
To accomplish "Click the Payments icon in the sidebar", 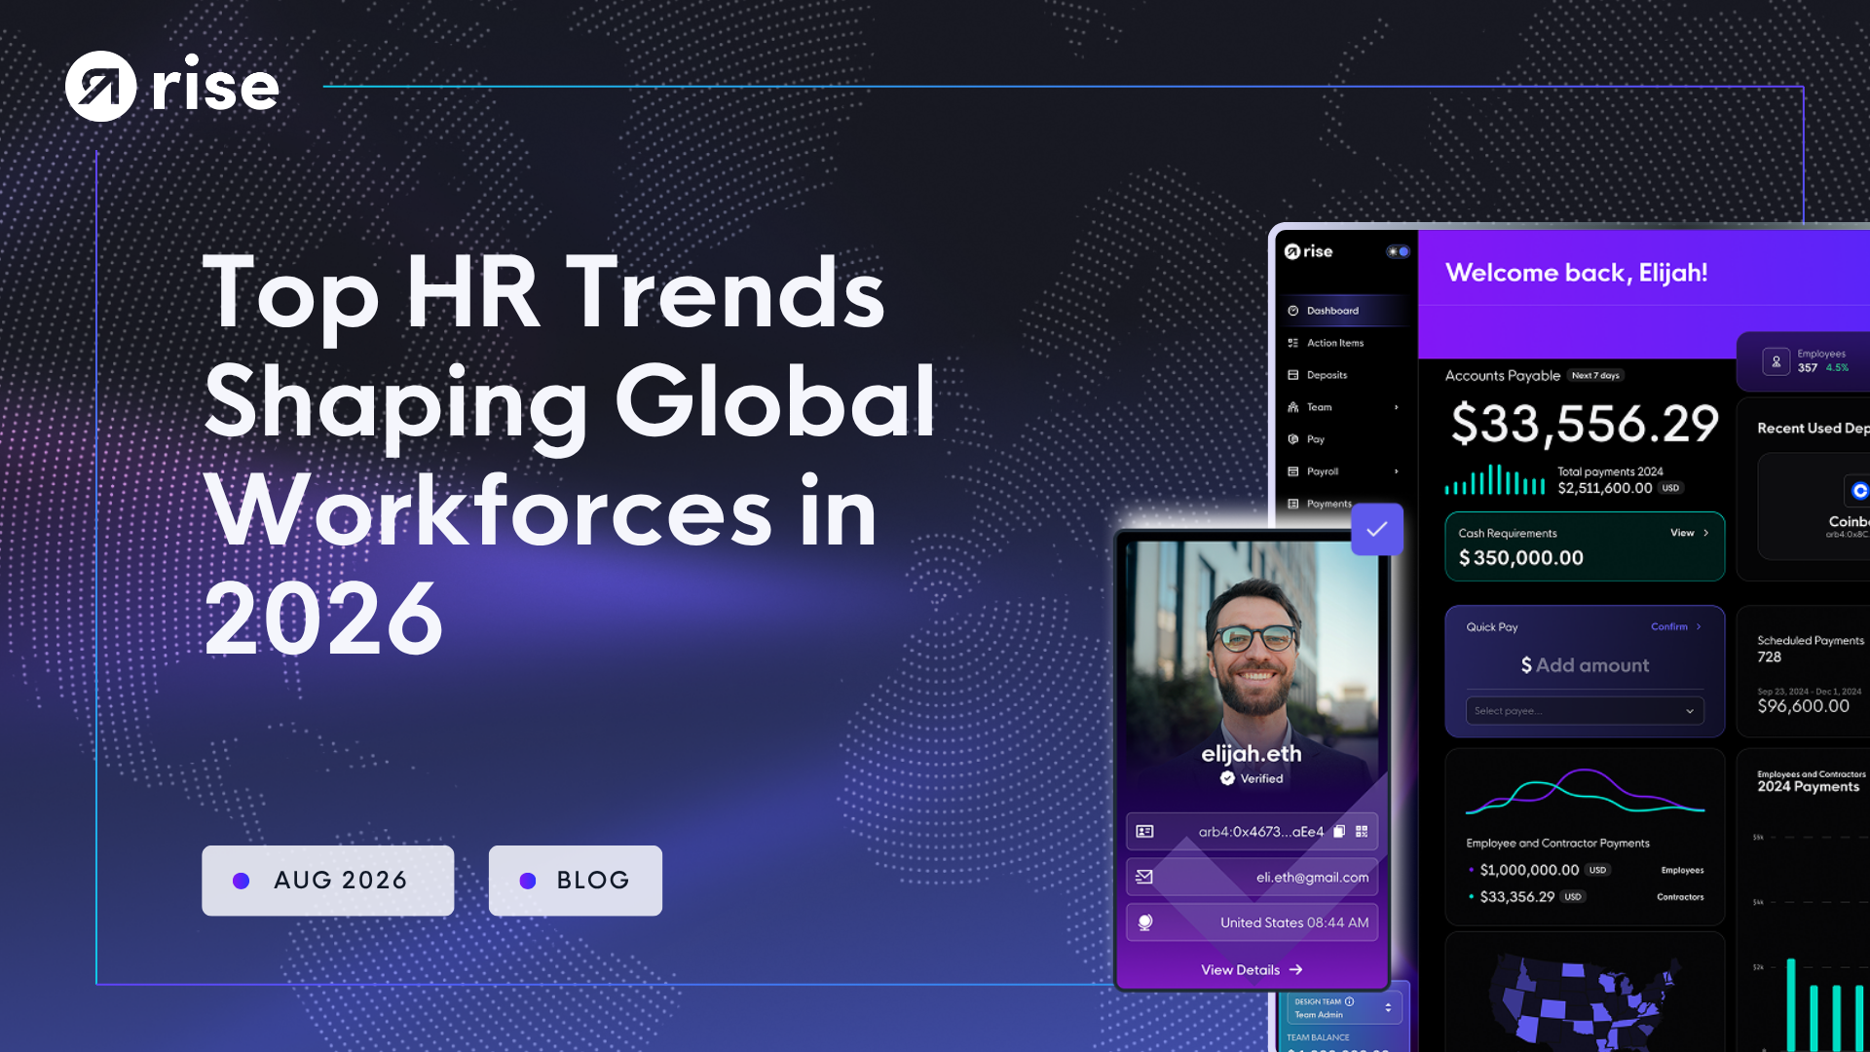I will [x=1293, y=504].
